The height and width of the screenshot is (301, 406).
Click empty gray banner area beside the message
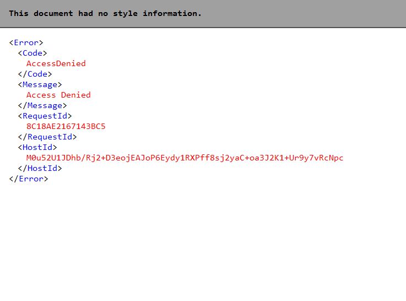point(303,13)
